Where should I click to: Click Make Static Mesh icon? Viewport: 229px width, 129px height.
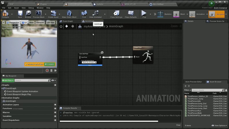click(x=69, y=14)
